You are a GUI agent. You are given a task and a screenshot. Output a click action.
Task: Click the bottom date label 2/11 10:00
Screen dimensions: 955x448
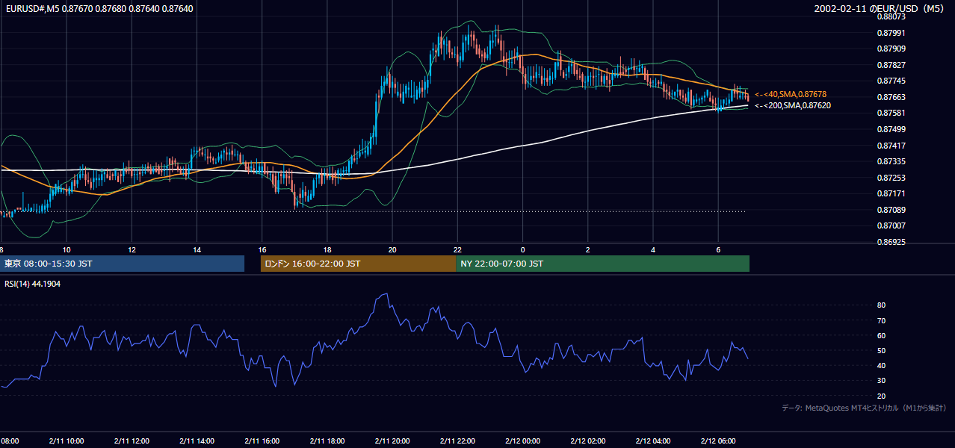66,441
